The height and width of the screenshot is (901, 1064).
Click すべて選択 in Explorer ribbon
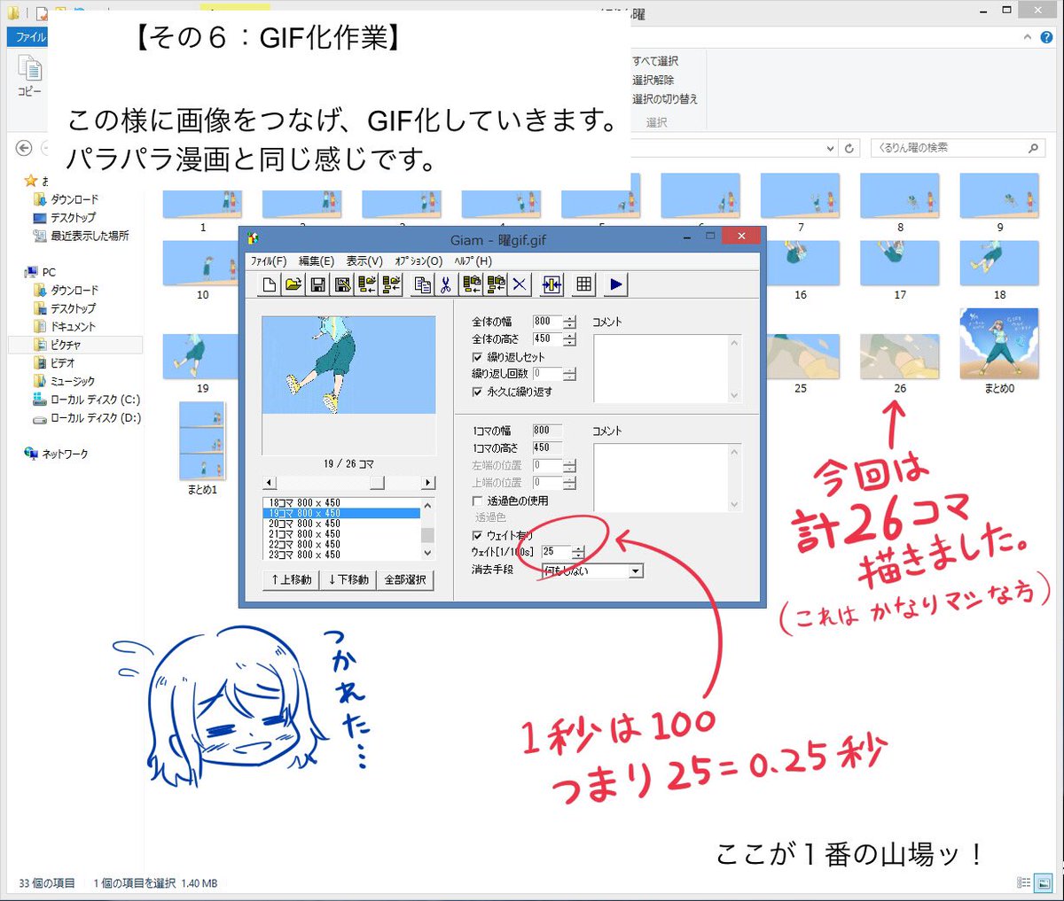pos(655,61)
